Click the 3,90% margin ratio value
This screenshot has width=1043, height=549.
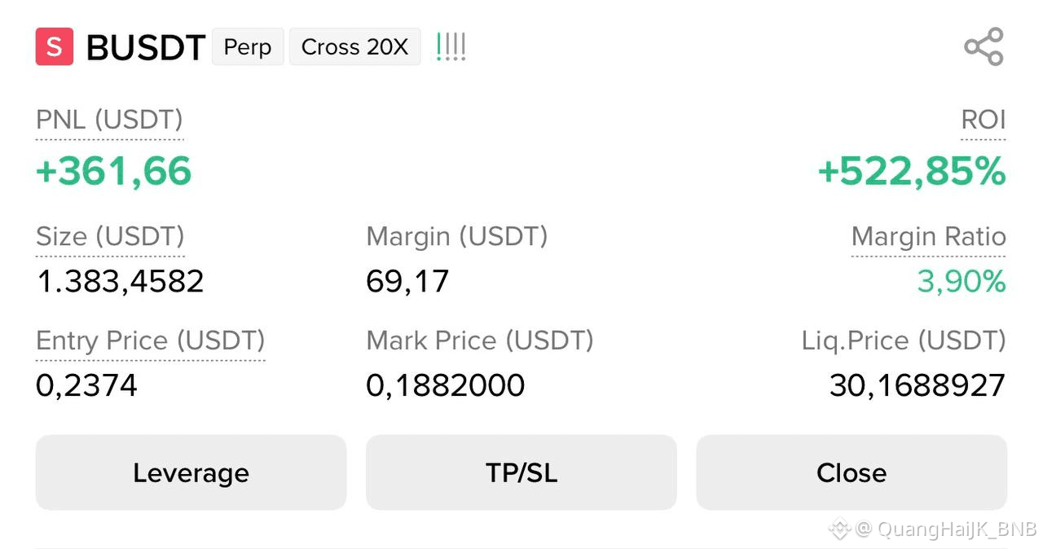click(962, 282)
